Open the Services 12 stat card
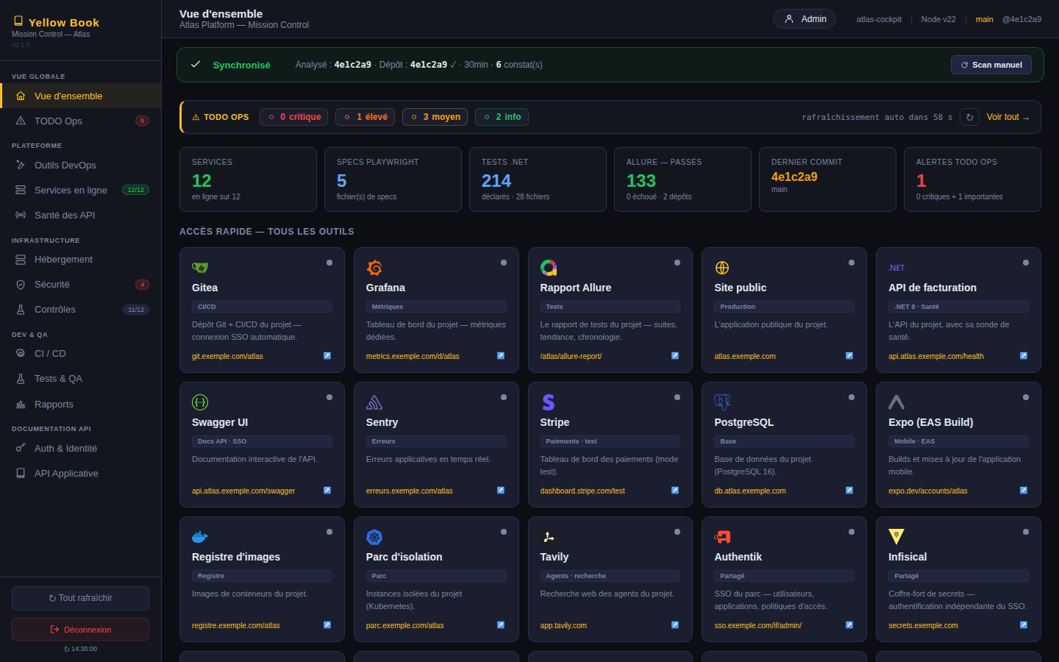This screenshot has height=662, width=1059. coord(248,179)
